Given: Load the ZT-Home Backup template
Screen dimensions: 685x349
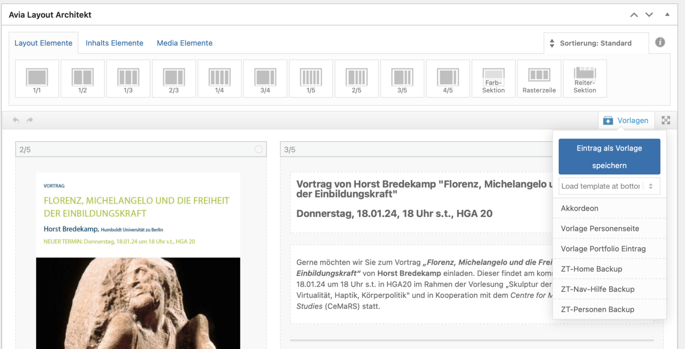Looking at the screenshot, I should [x=609, y=269].
